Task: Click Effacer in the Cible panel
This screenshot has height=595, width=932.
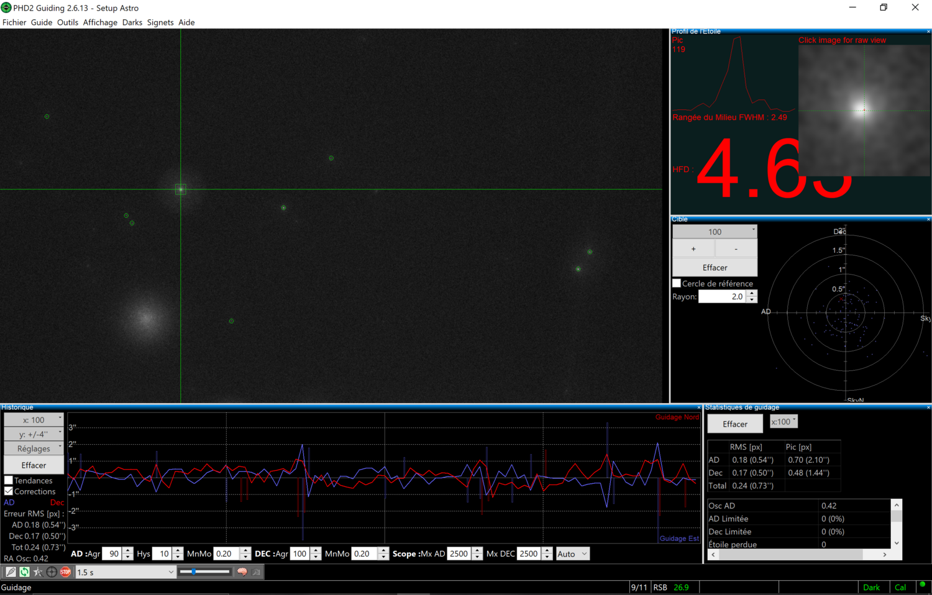Action: tap(715, 268)
